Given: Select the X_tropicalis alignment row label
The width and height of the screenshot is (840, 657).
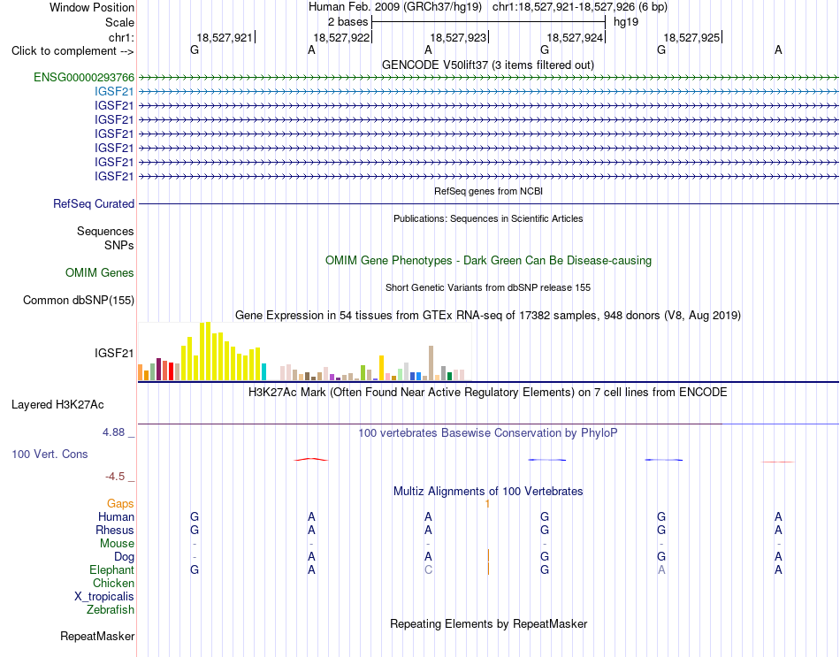Looking at the screenshot, I should pyautogui.click(x=104, y=597).
